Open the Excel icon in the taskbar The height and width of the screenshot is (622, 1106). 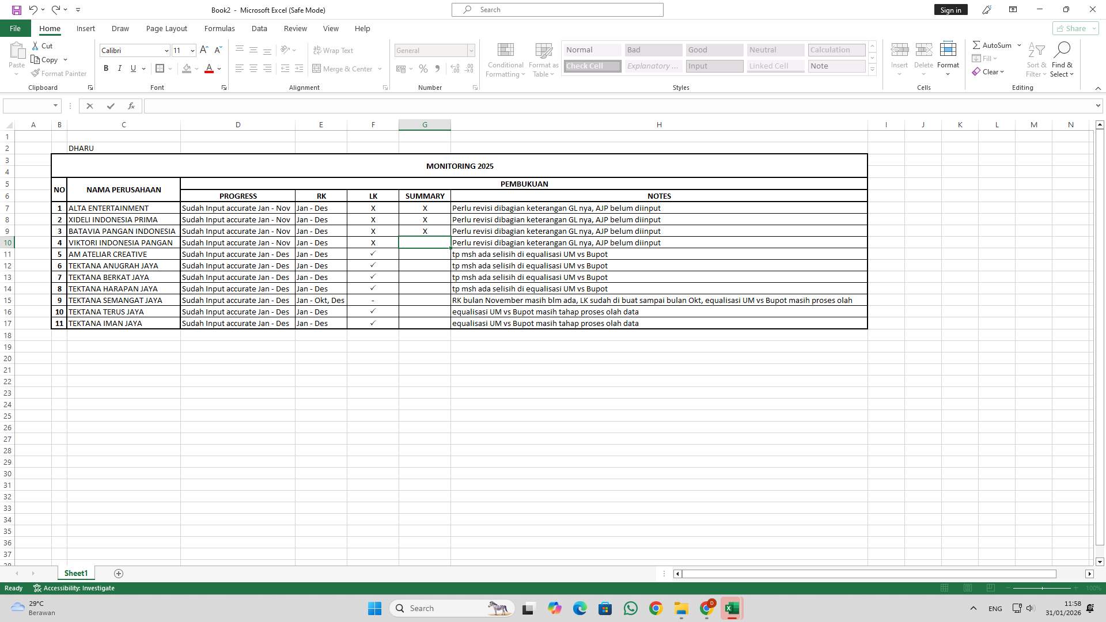pyautogui.click(x=732, y=608)
